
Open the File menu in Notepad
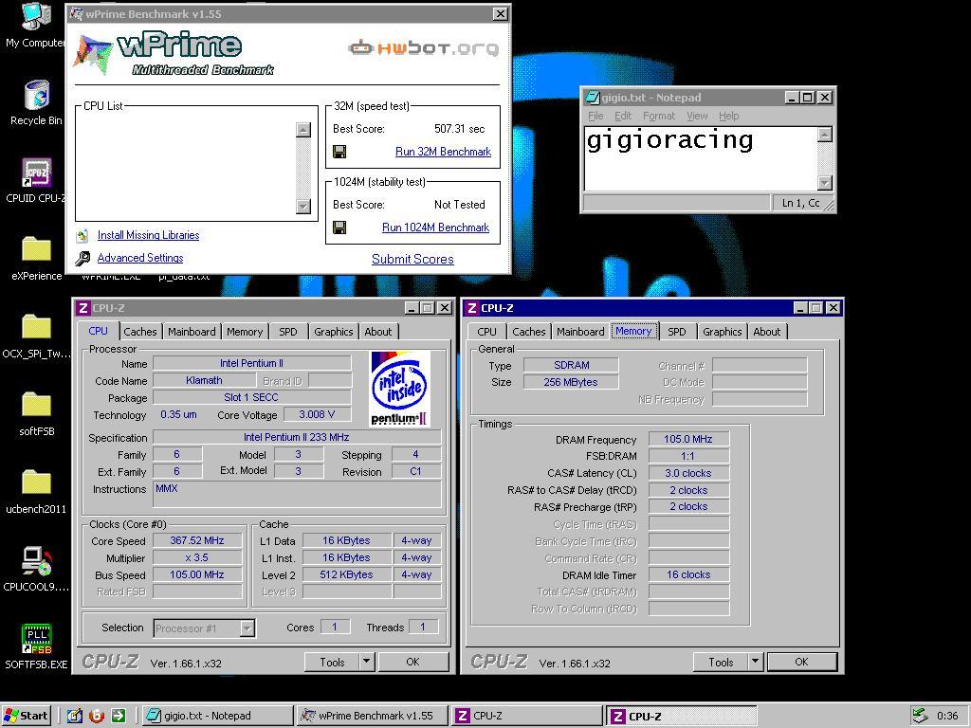click(595, 116)
